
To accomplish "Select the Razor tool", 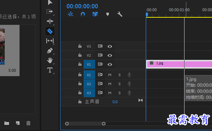I will (x=50, y=31).
